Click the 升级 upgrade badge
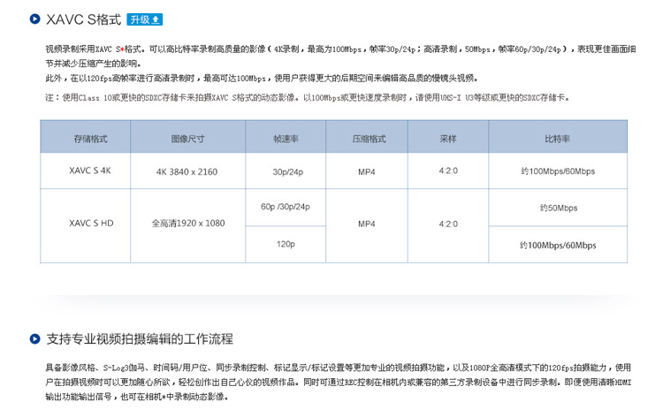The height and width of the screenshot is (417, 663). [x=145, y=19]
